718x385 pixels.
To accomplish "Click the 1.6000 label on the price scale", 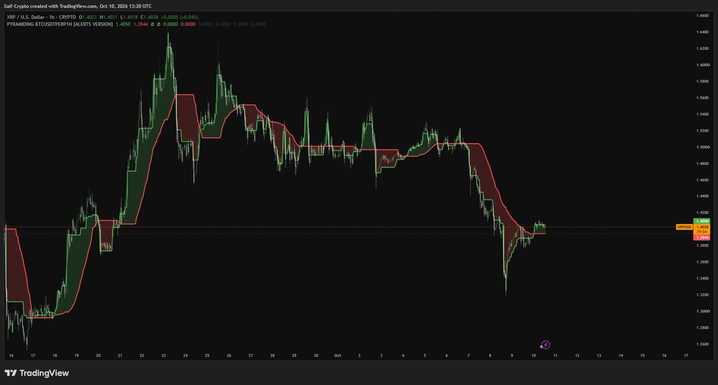I will (x=703, y=65).
